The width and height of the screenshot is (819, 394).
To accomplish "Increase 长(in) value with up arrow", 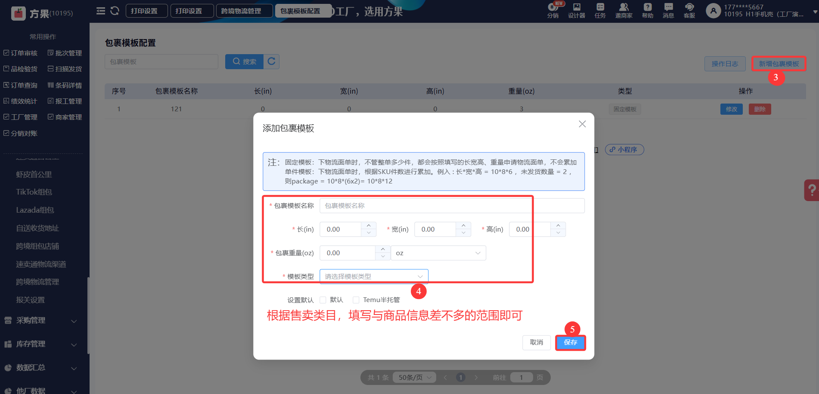I will (369, 226).
